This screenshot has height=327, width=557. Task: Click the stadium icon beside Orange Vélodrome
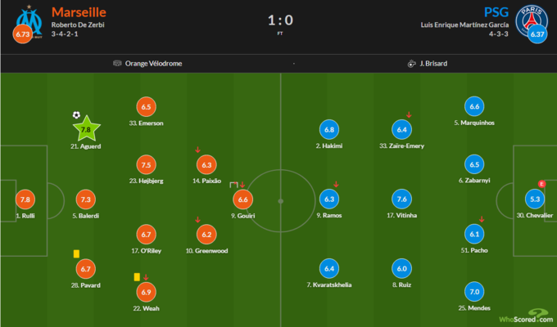tap(117, 63)
